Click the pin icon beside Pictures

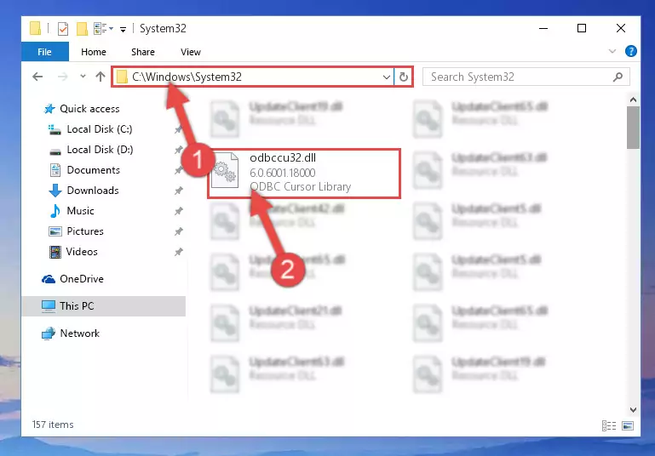click(178, 231)
